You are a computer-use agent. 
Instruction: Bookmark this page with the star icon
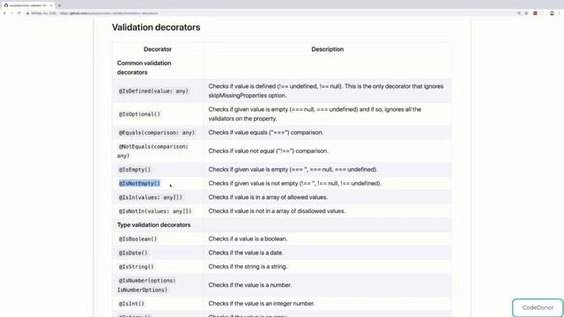pos(526,13)
